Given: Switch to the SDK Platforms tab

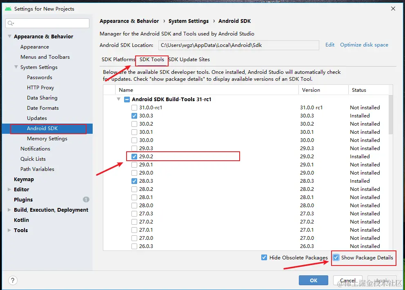Looking at the screenshot, I should pyautogui.click(x=118, y=59).
